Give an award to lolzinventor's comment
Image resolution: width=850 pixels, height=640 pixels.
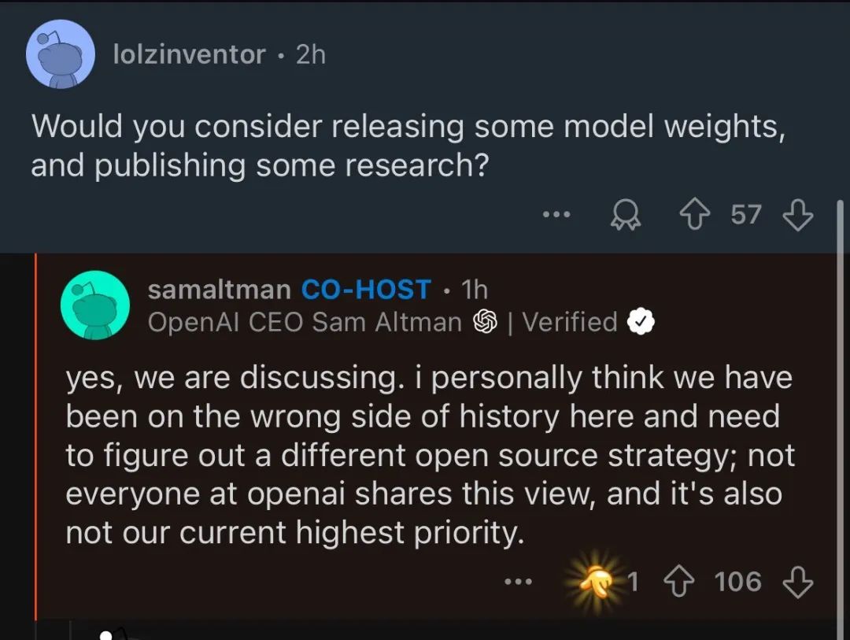626,215
